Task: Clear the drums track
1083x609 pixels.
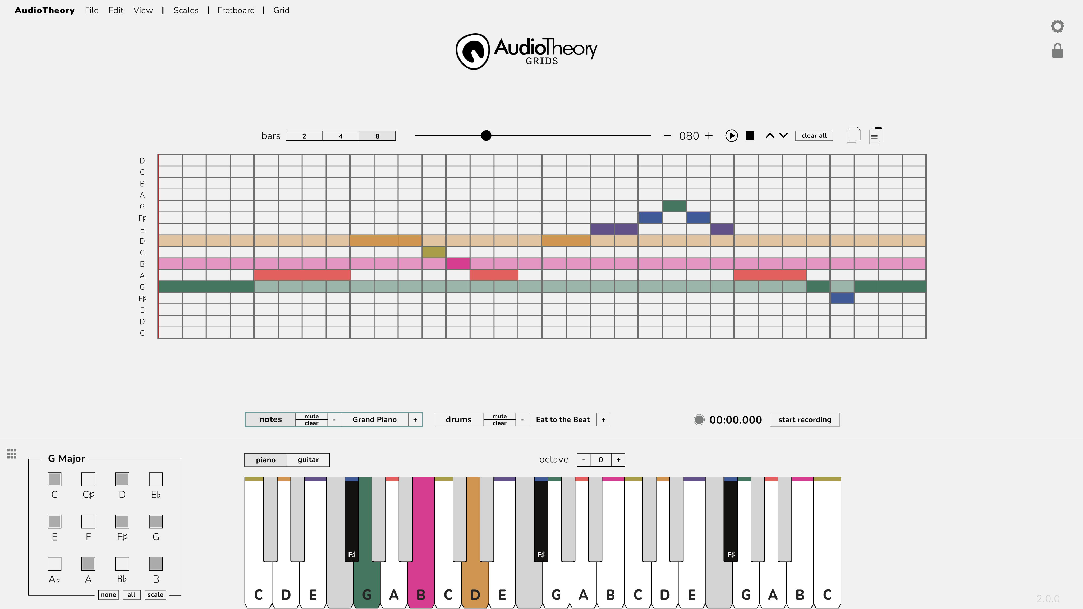Action: coord(499,423)
